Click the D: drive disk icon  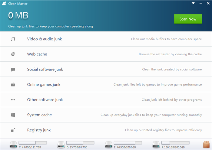pos(61,145)
